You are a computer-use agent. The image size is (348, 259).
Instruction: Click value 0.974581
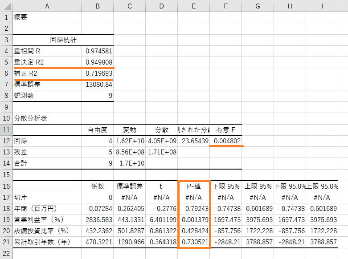pos(99,51)
